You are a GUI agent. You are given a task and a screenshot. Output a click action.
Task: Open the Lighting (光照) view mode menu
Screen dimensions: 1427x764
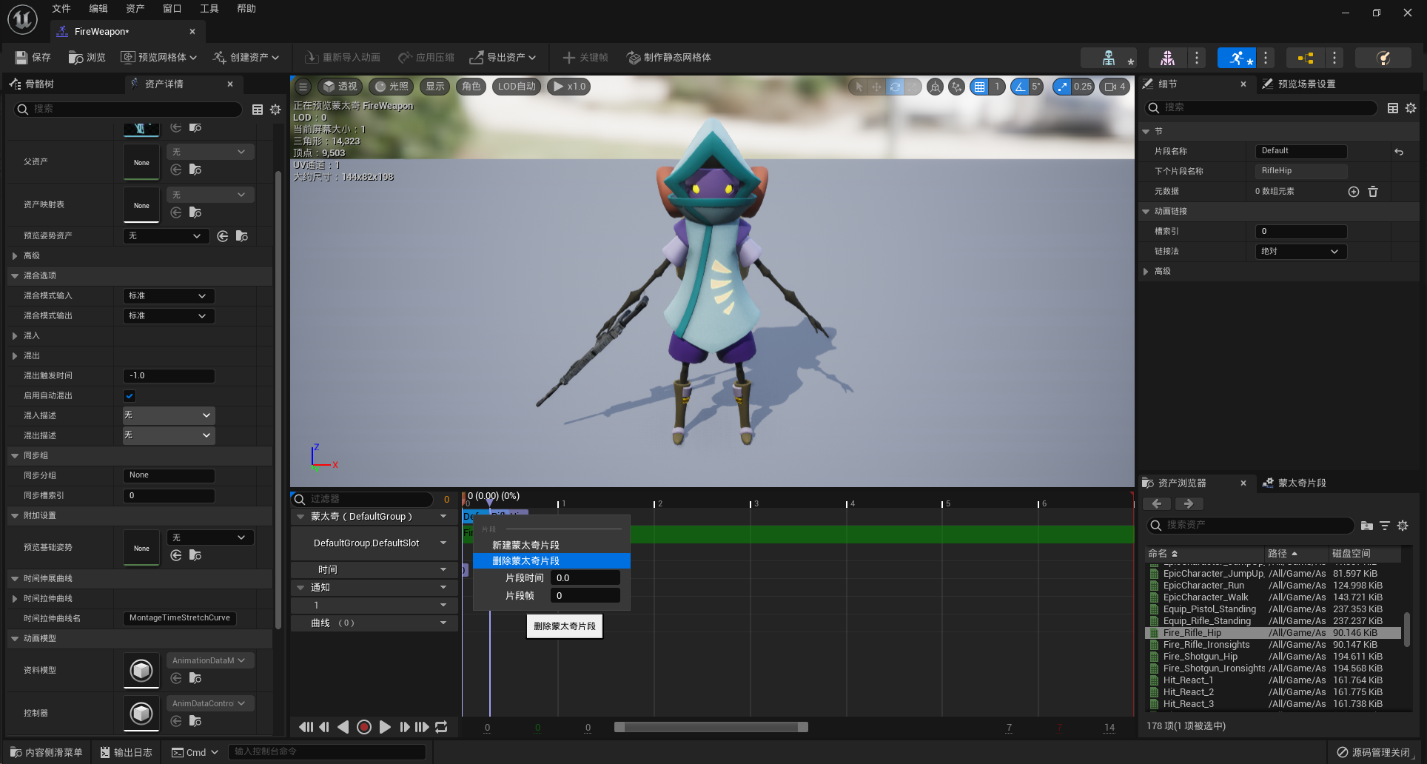[x=392, y=87]
